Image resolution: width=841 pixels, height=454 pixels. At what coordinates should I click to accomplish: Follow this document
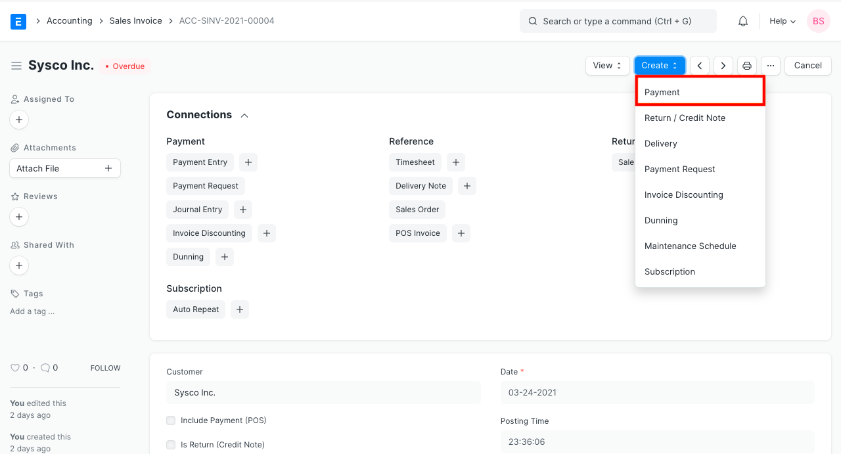point(105,368)
